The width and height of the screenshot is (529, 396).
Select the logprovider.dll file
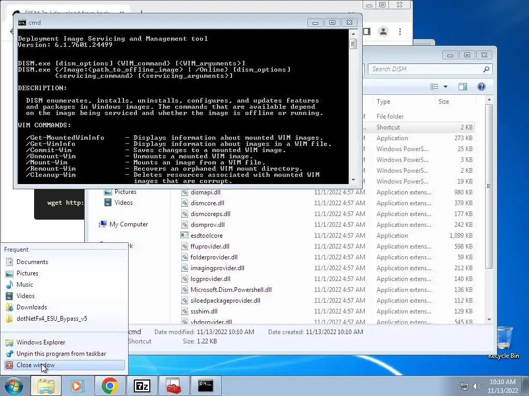(x=210, y=279)
